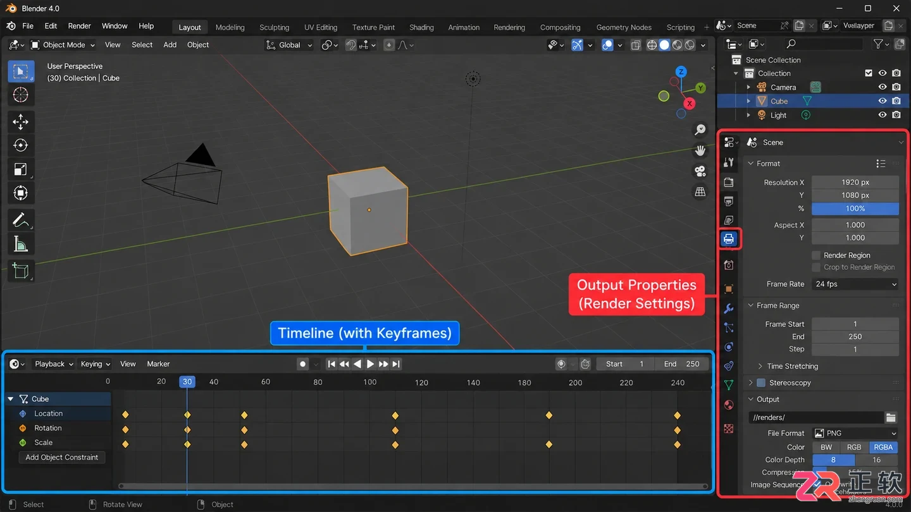
Task: Browse output folder icon next to //renders/
Action: pyautogui.click(x=891, y=417)
